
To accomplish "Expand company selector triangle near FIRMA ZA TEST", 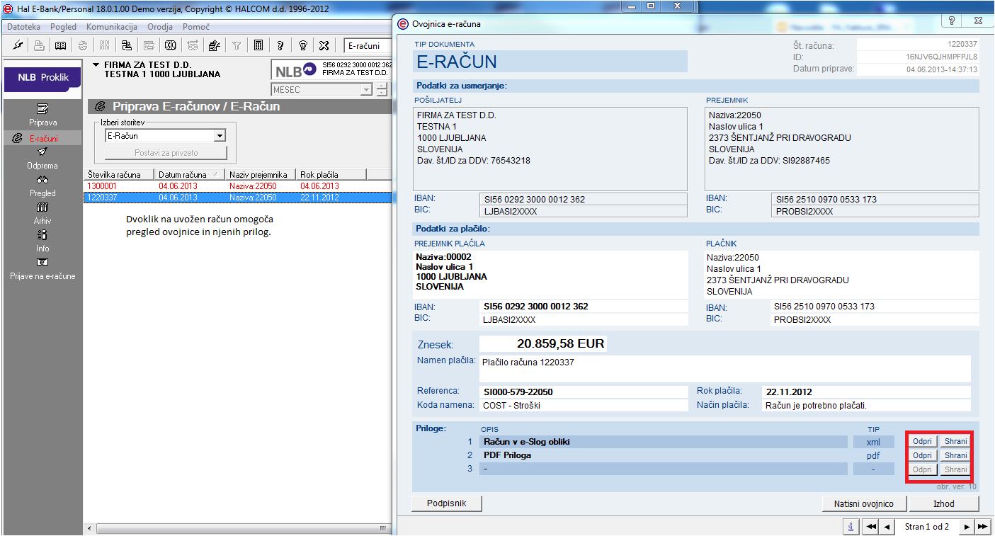I will [x=96, y=64].
